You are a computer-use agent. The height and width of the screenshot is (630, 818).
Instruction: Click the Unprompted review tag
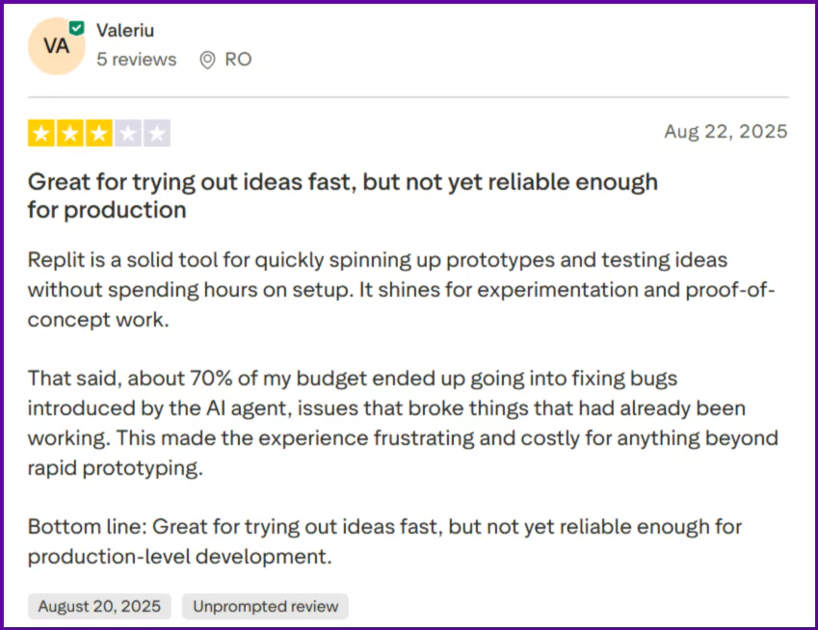pyautogui.click(x=265, y=606)
